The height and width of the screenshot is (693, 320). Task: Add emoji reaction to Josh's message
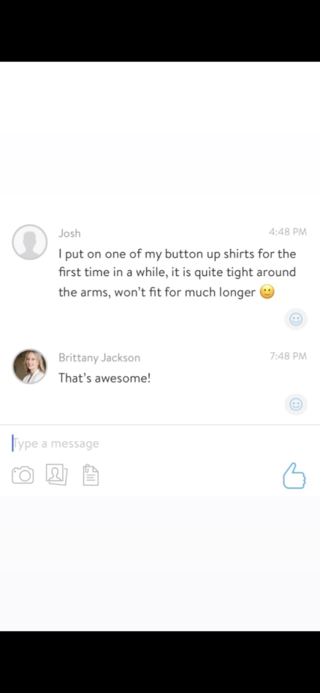[296, 319]
